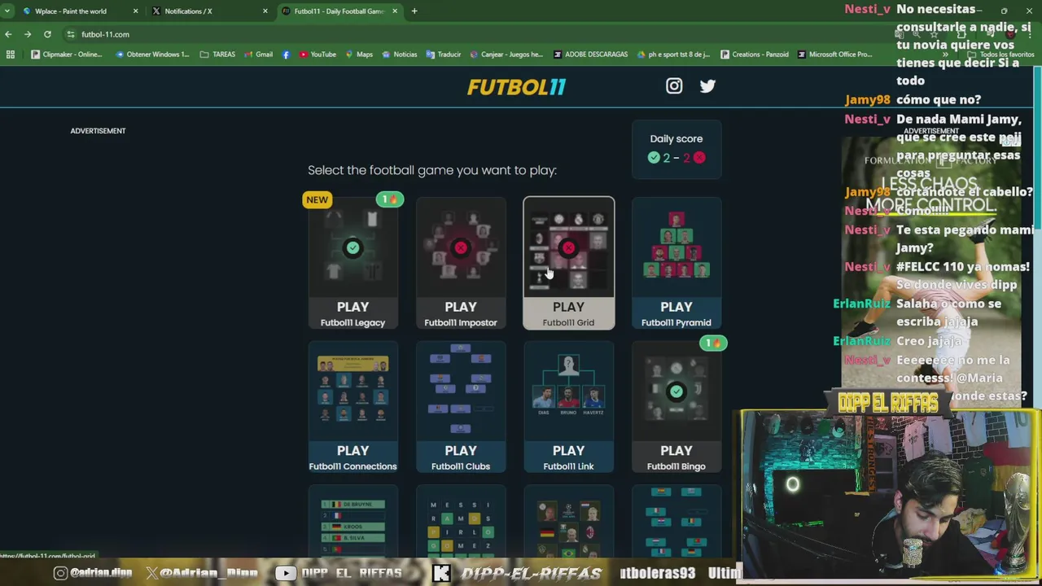Open the Maps bookmark

click(358, 55)
